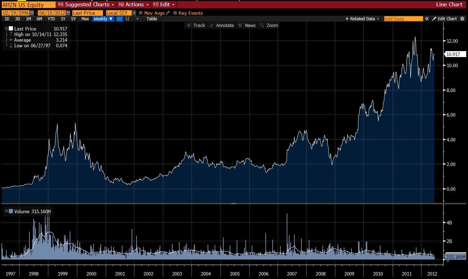Select the Max time range
Screen dimensions: 468x279
coord(85,19)
